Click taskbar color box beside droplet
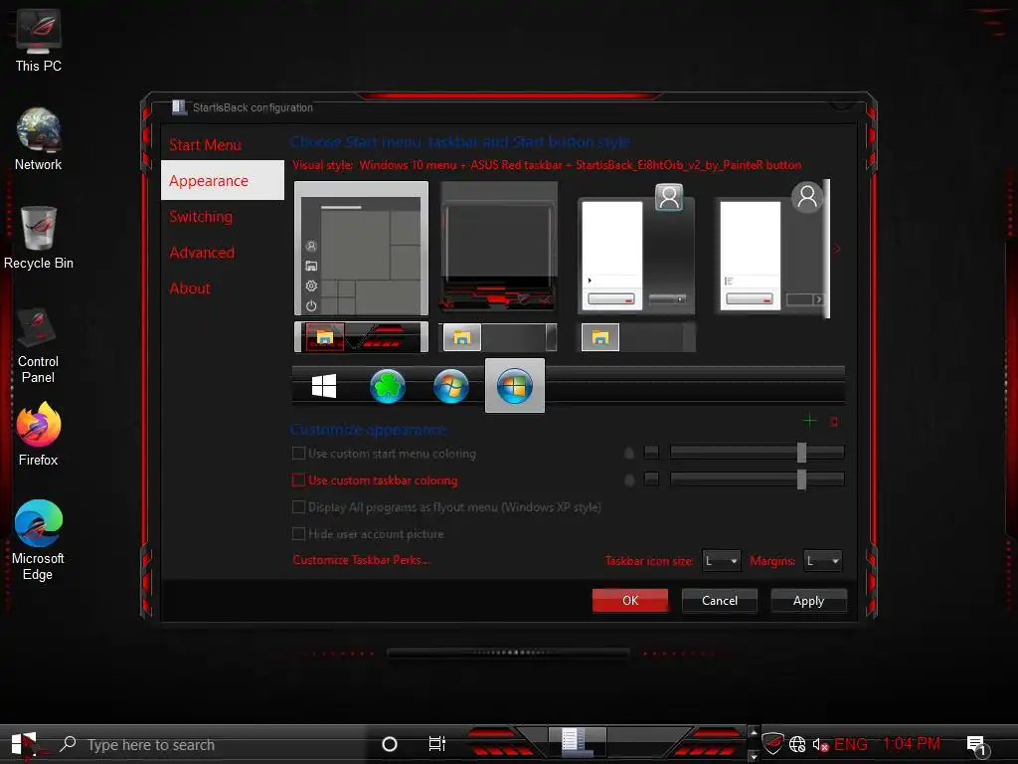1018x764 pixels. [652, 479]
